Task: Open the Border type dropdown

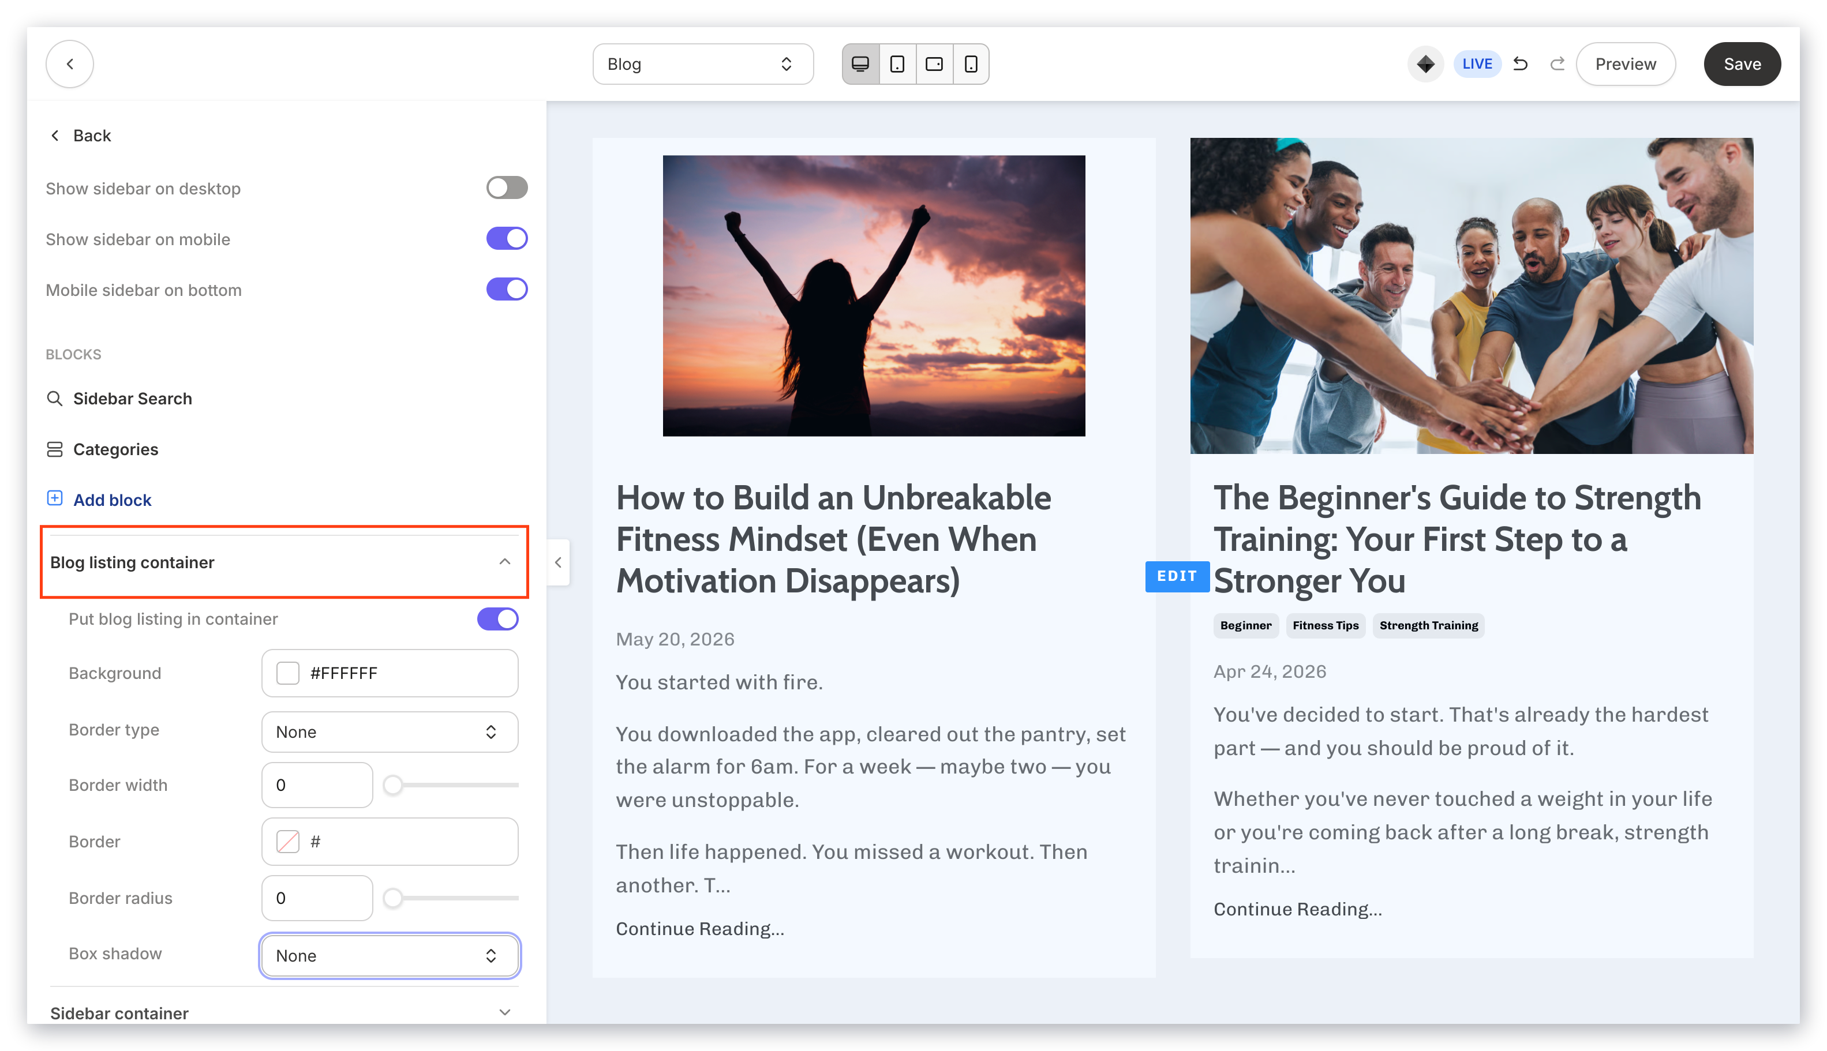Action: click(389, 731)
